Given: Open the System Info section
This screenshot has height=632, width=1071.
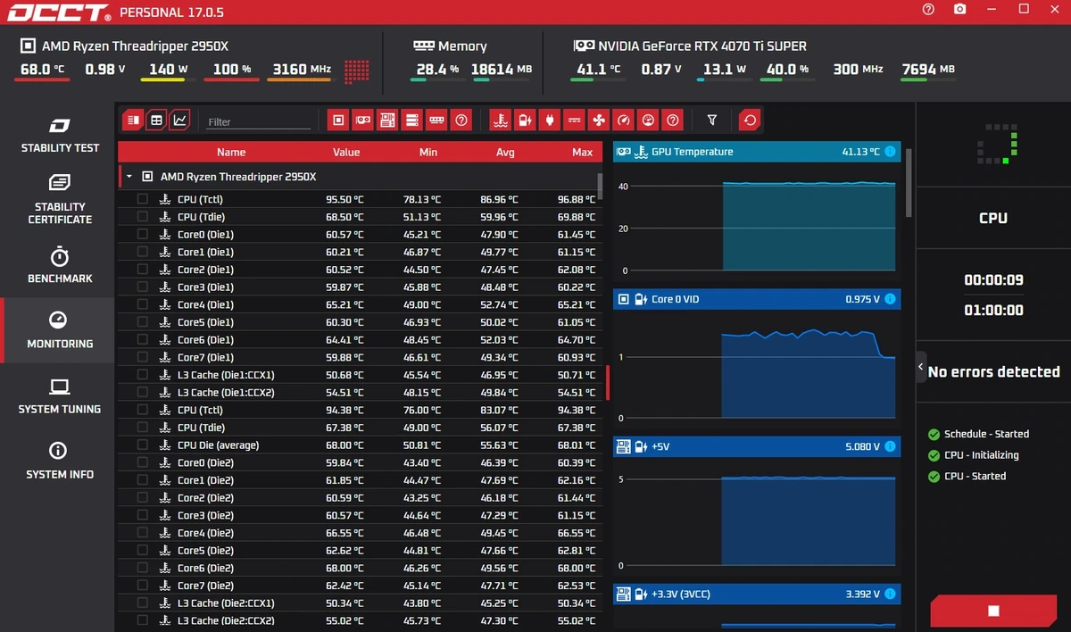Looking at the screenshot, I should click(x=60, y=462).
